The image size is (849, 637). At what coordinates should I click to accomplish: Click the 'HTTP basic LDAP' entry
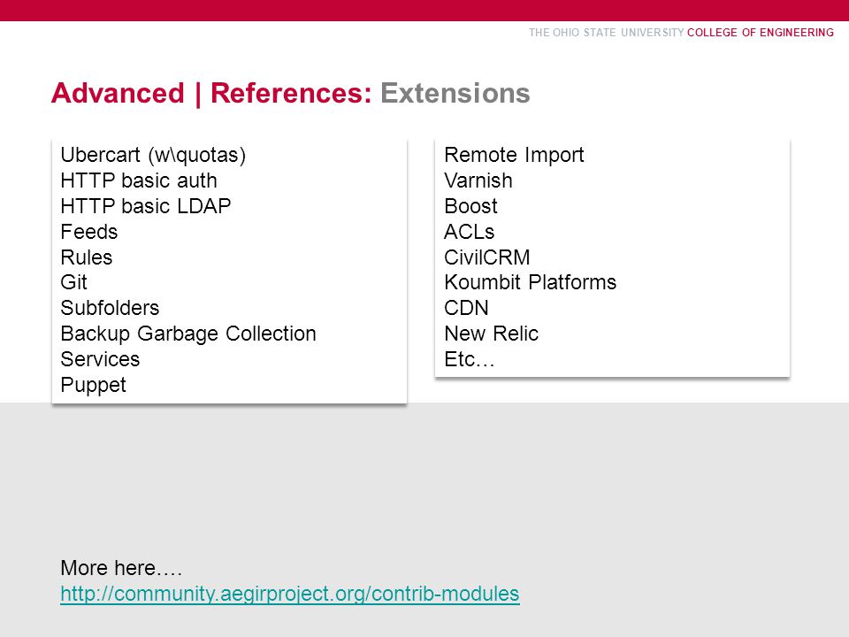146,206
